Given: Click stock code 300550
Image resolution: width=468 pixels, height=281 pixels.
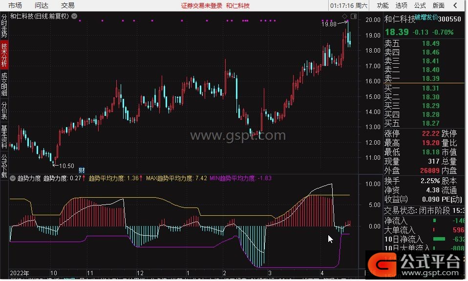Looking at the screenshot, I should tap(449, 19).
